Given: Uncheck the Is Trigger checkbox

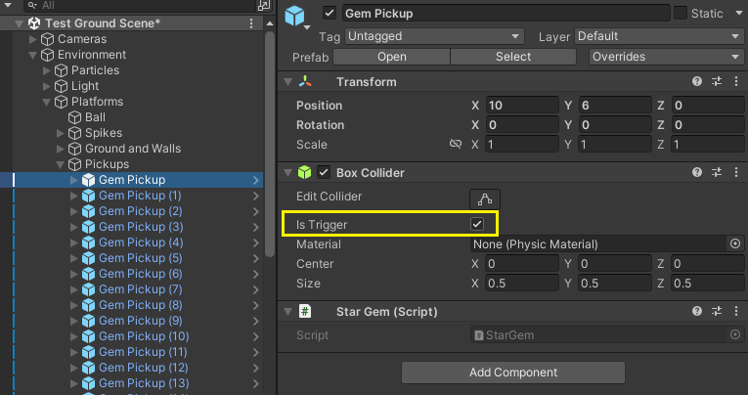Looking at the screenshot, I should coord(477,224).
